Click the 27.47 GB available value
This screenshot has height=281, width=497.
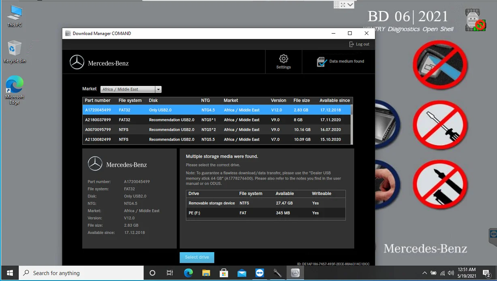click(284, 203)
